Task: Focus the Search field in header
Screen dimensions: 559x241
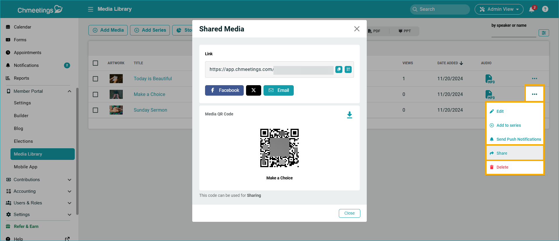Action: coord(440,9)
